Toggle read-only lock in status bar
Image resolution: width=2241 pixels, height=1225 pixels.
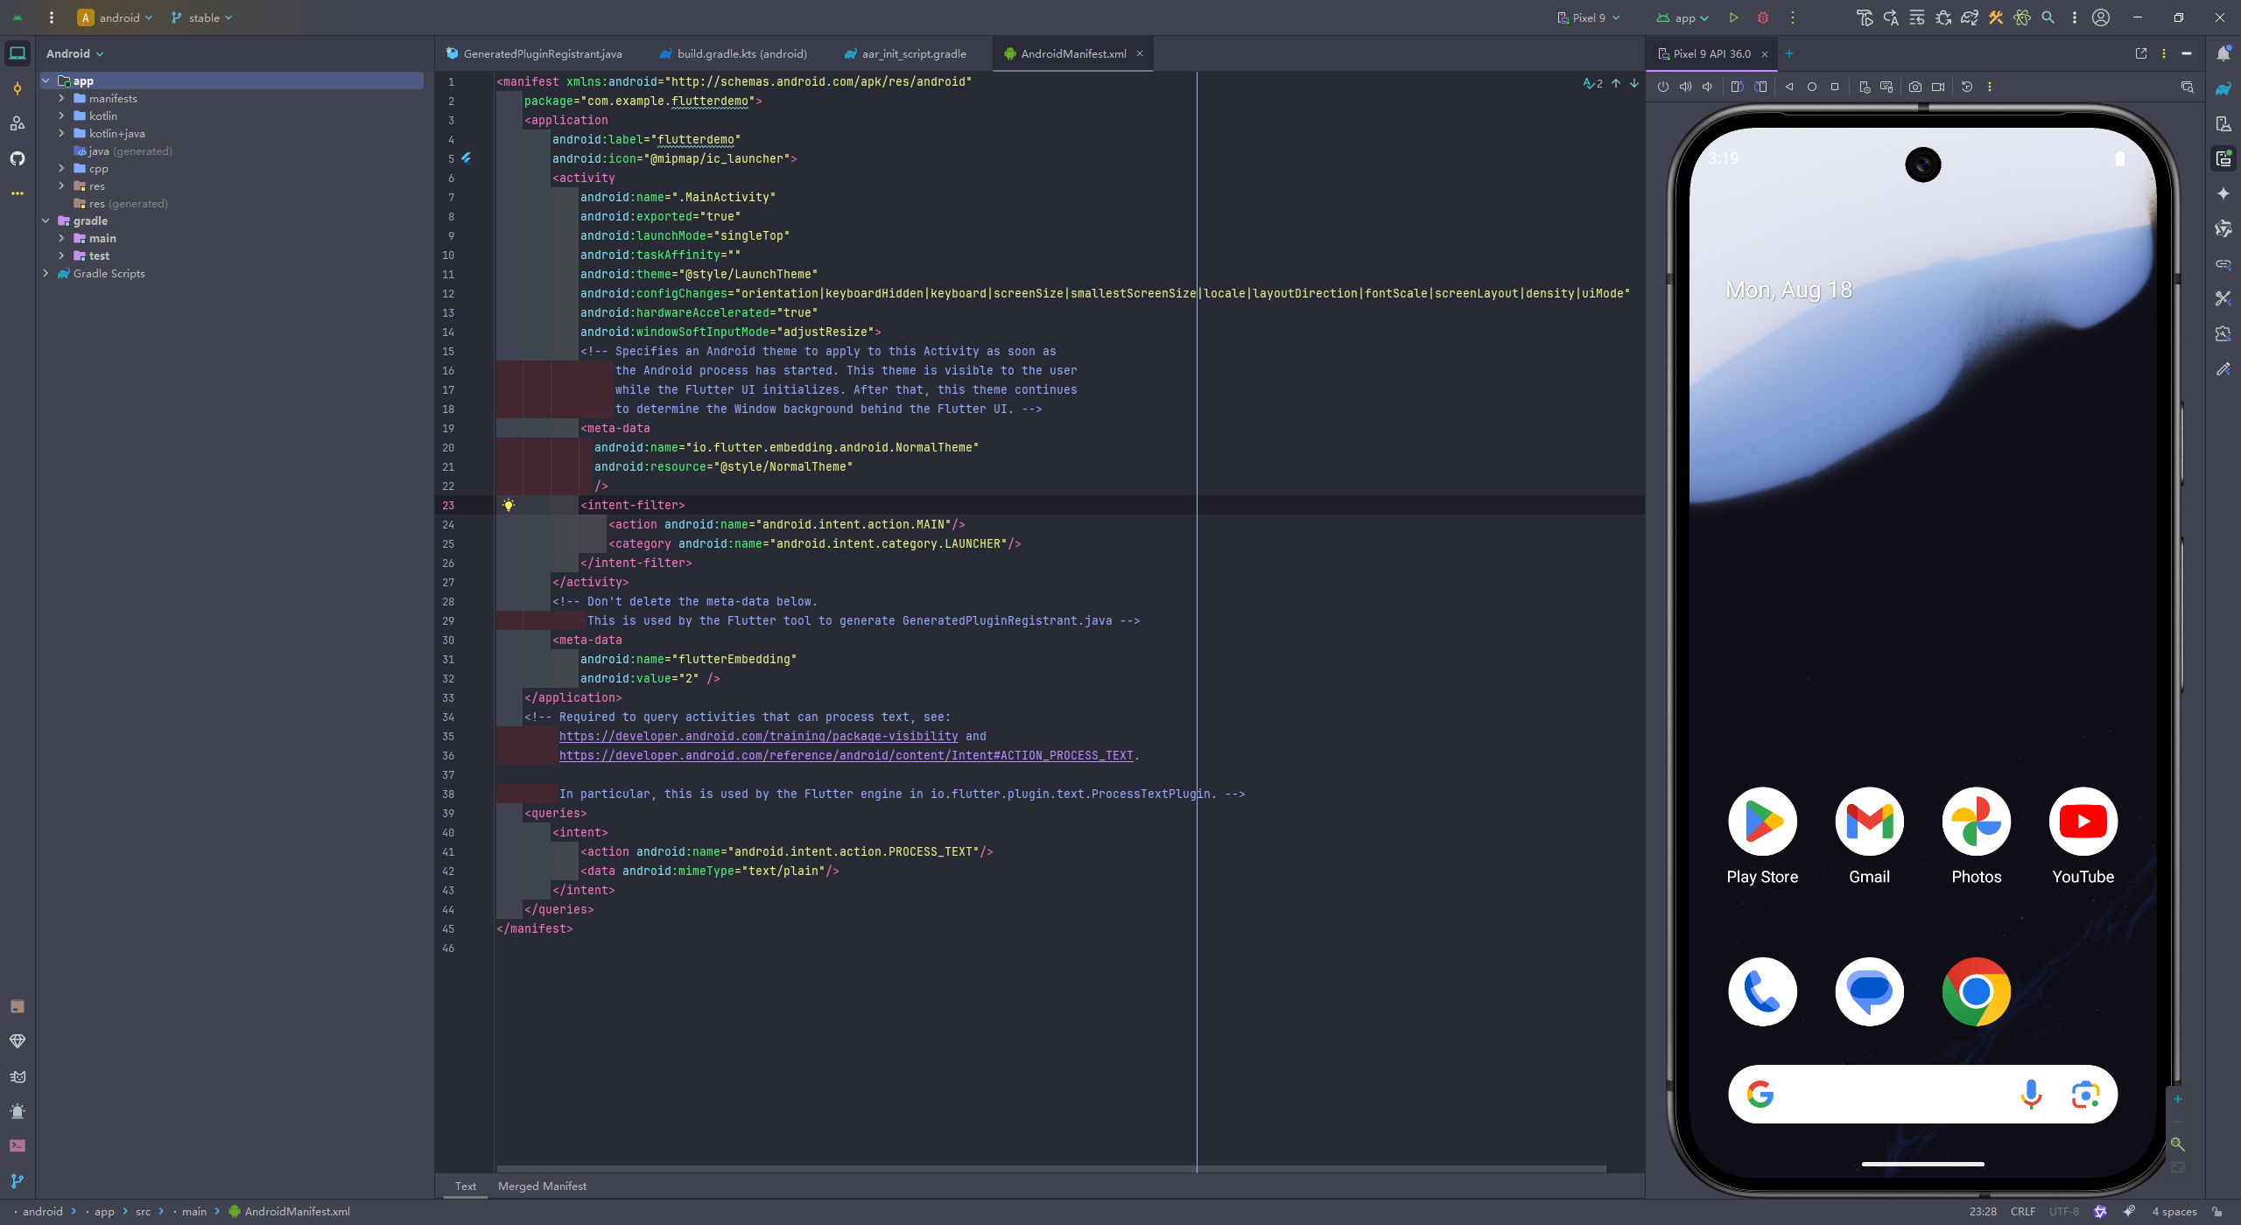click(2217, 1212)
